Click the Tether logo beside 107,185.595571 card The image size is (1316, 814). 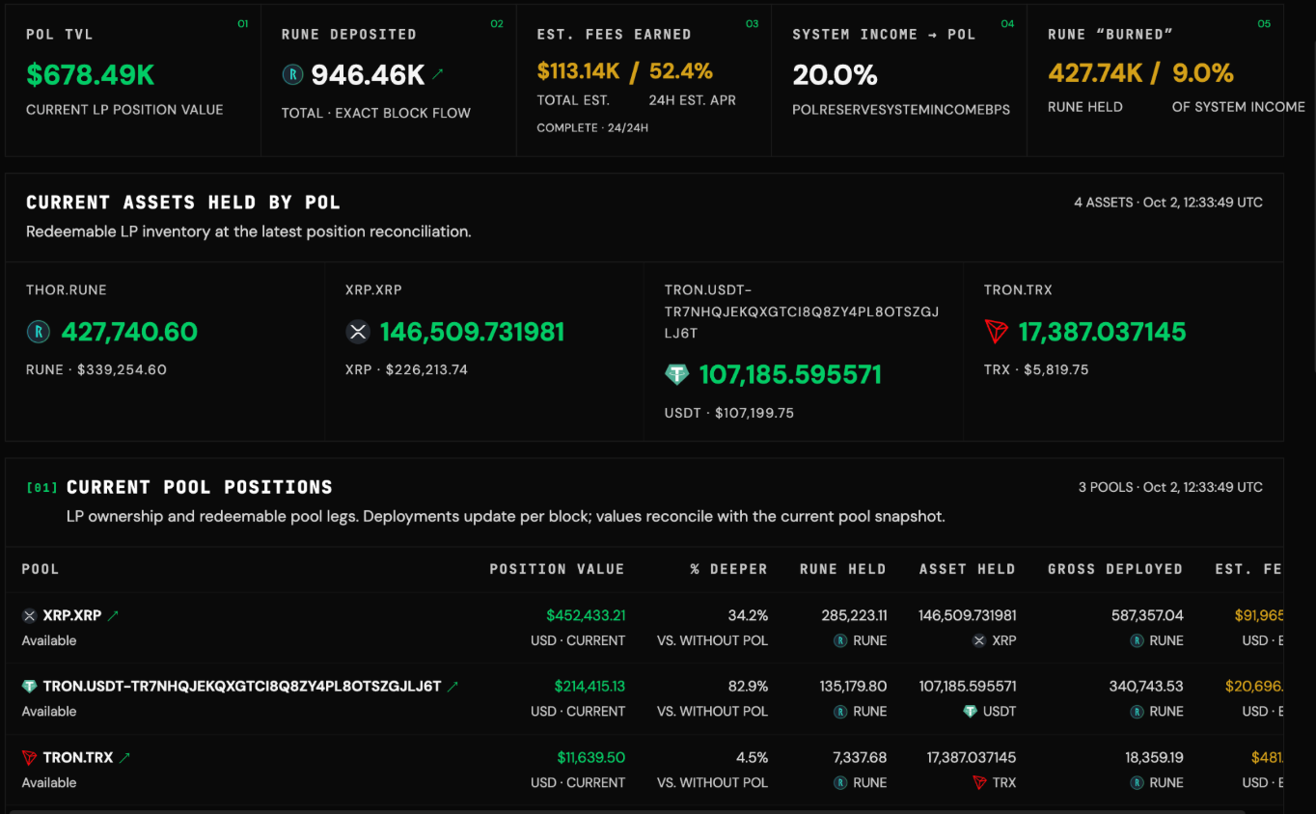point(677,374)
